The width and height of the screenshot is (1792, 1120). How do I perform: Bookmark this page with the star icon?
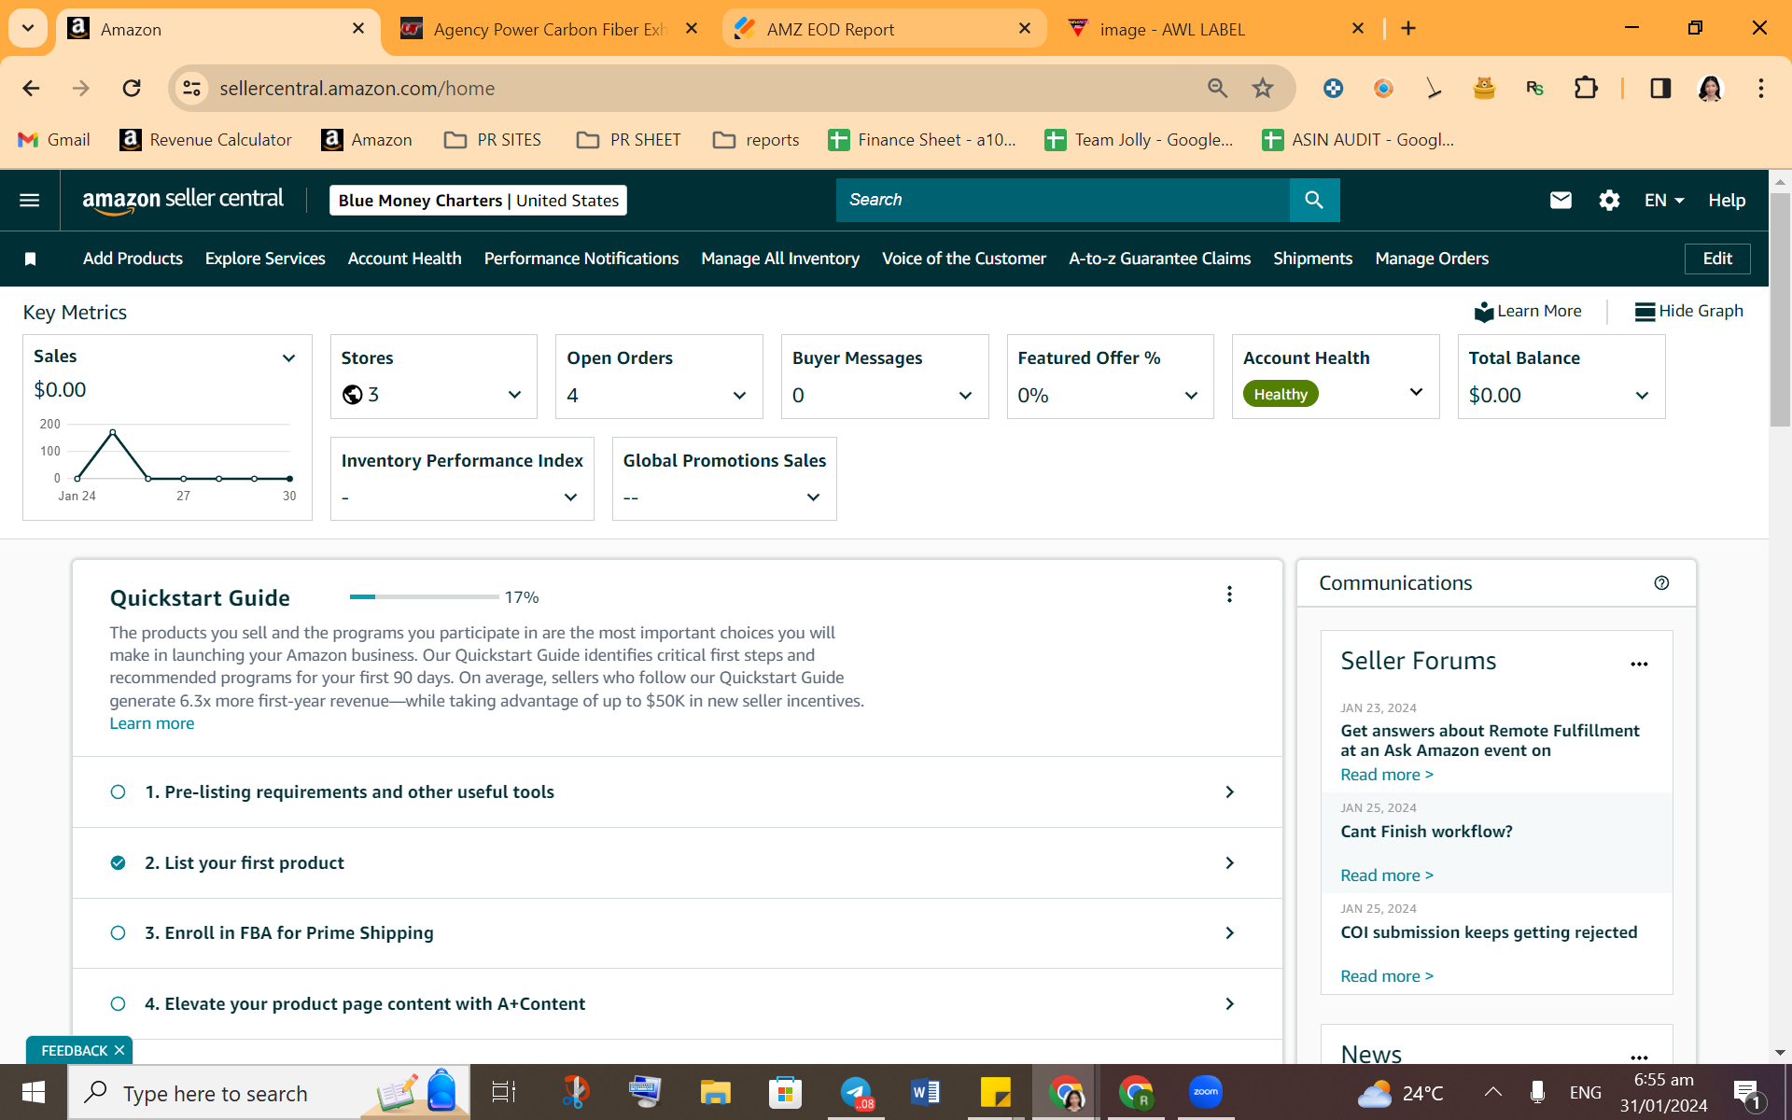pos(1263,88)
